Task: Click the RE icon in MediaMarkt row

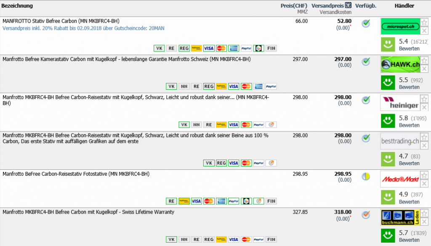Action: pos(172,201)
